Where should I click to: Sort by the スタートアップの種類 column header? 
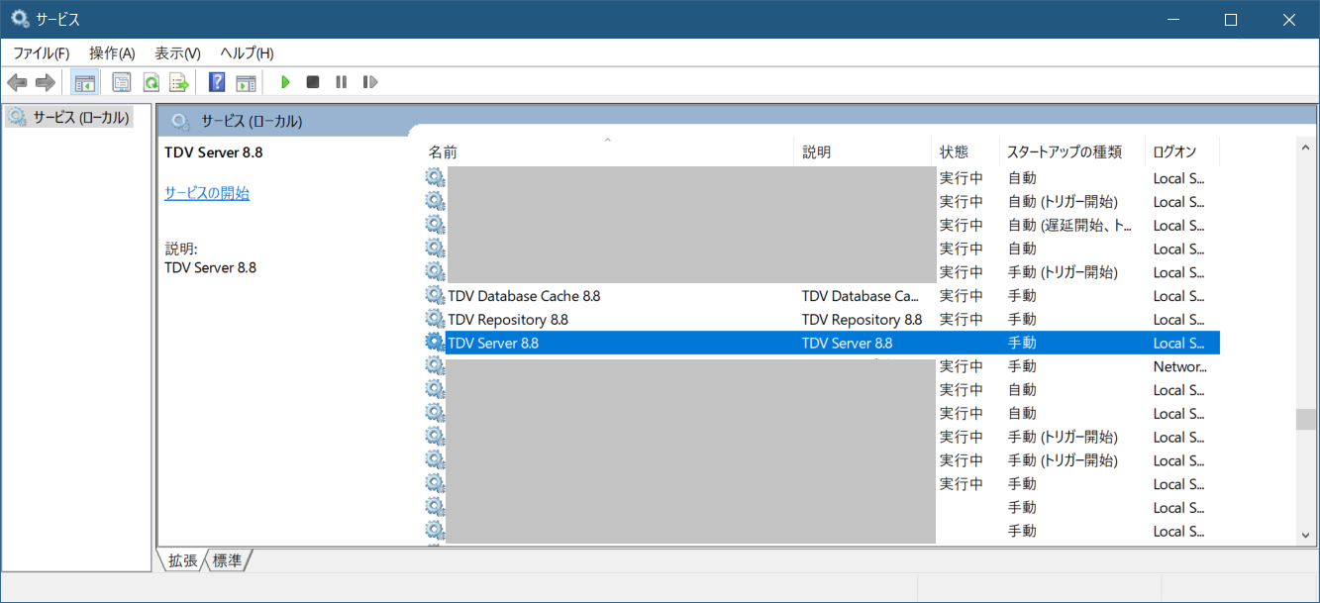click(x=1072, y=151)
